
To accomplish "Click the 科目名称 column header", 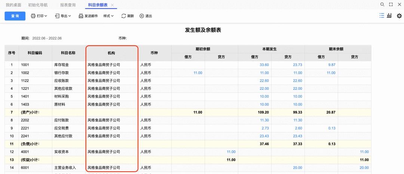I will (x=69, y=53).
